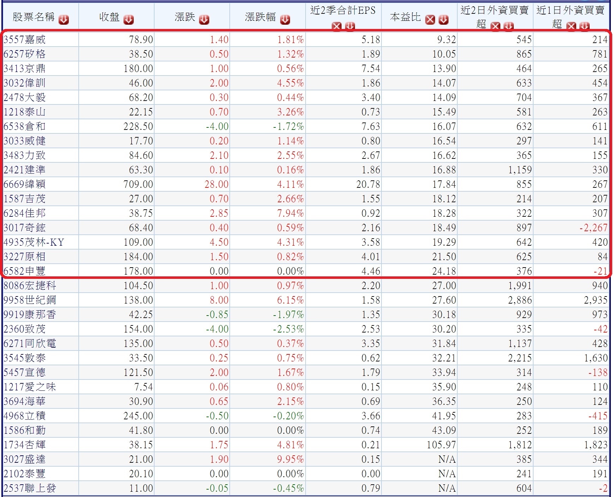Select the closing price 7.54 cell

click(x=116, y=387)
